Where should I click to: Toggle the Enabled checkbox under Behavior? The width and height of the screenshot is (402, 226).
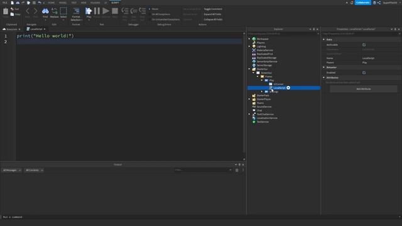[364, 73]
